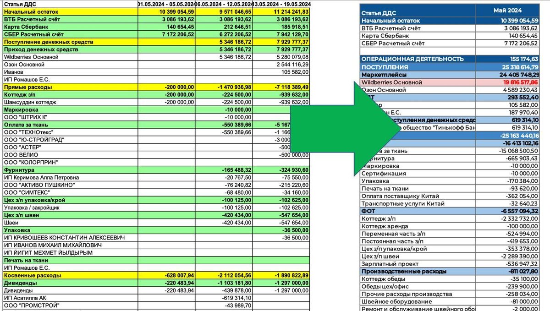The image size is (550, 311).
Task: Select the Сертификация row label
Action: [x=384, y=174]
